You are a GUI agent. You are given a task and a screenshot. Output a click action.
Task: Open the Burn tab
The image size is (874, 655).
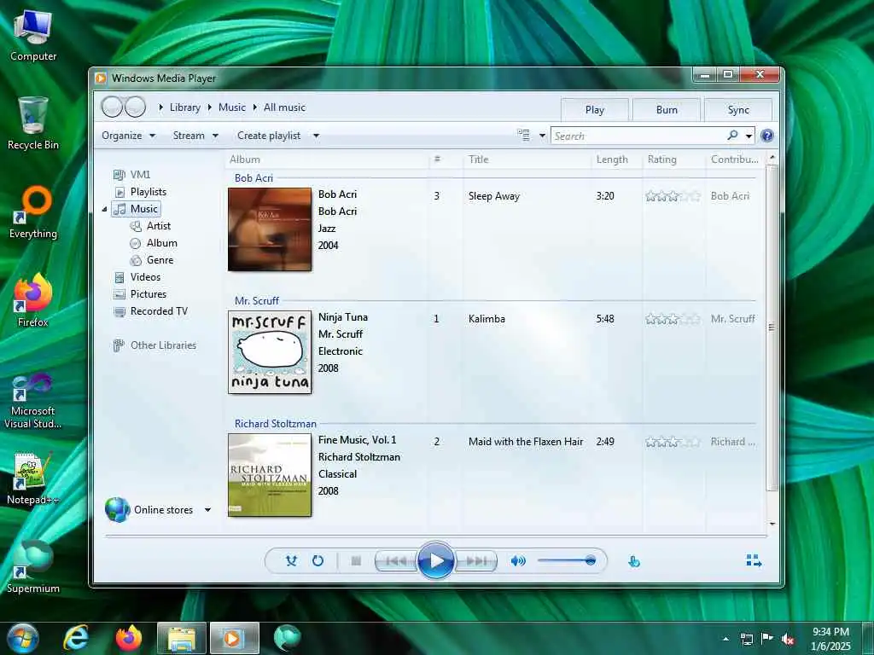click(x=667, y=110)
